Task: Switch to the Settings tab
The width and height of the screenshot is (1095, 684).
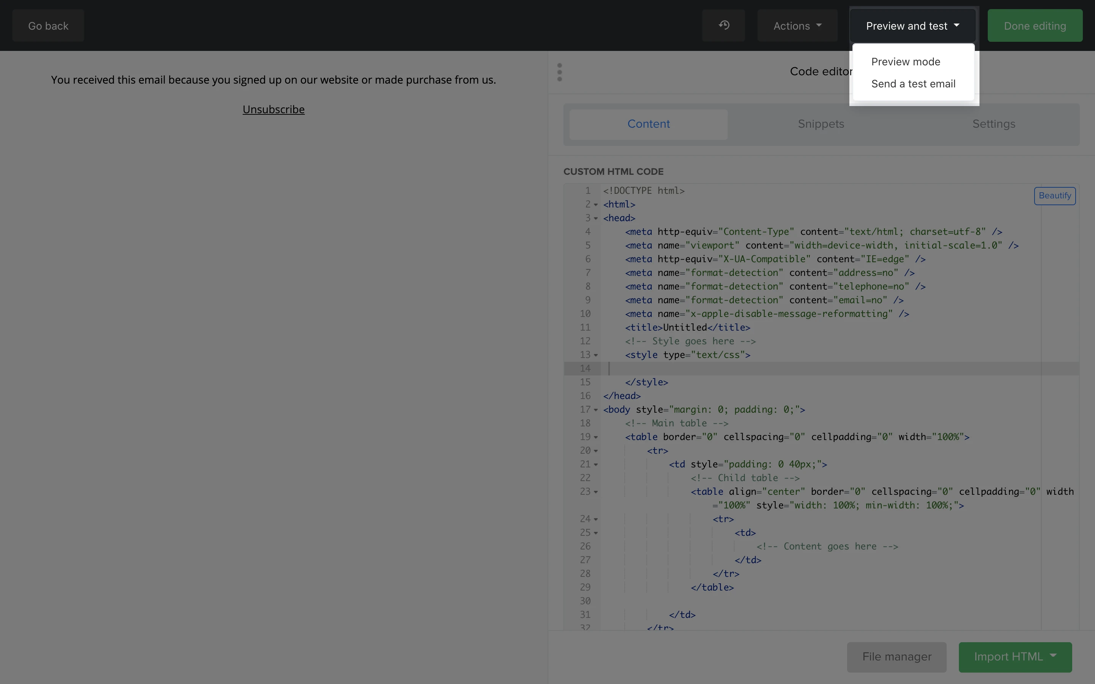Action: pyautogui.click(x=993, y=124)
